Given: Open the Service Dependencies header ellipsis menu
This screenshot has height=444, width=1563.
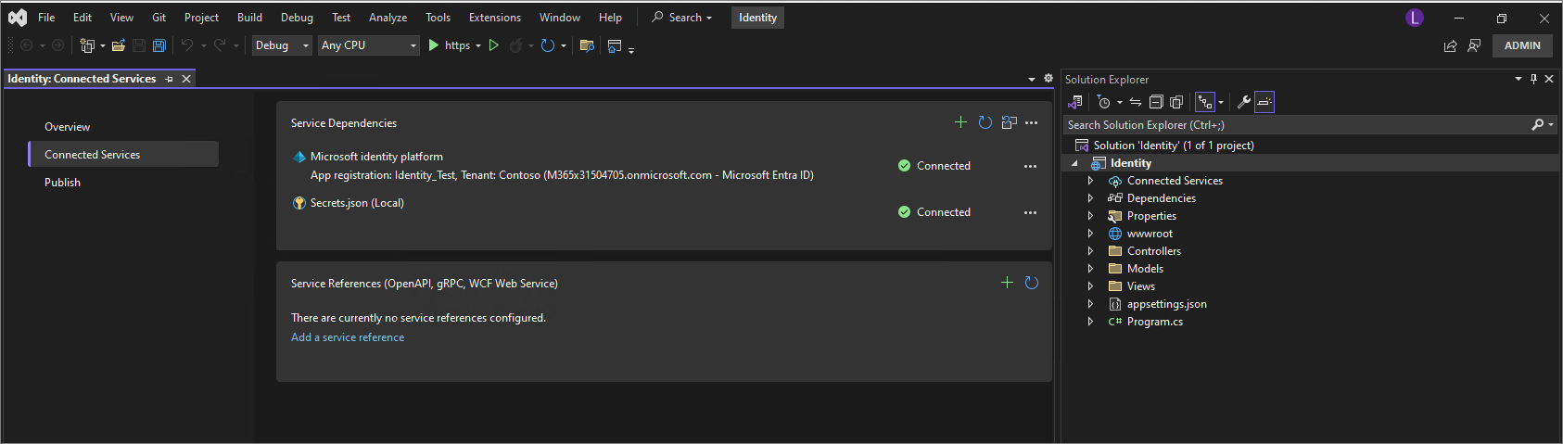Looking at the screenshot, I should click(x=1032, y=122).
